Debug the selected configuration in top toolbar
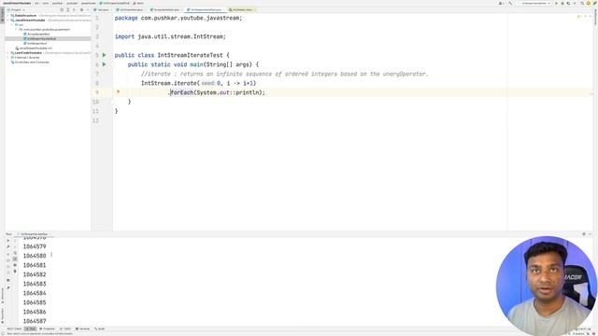598x336 pixels. coord(562,3)
